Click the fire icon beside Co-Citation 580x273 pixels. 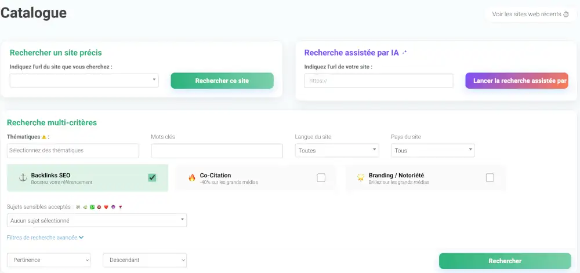point(191,178)
